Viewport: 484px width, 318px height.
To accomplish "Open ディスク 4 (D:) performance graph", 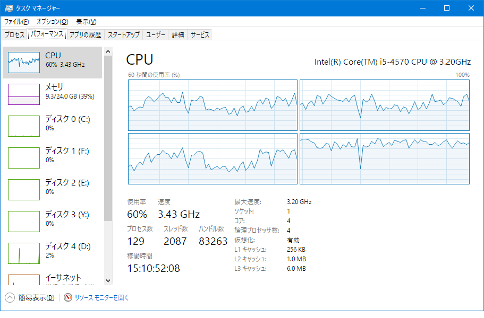I will pos(24,253).
